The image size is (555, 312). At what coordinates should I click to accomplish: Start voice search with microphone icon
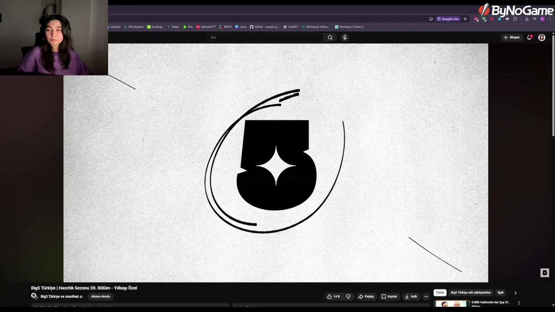(x=345, y=37)
